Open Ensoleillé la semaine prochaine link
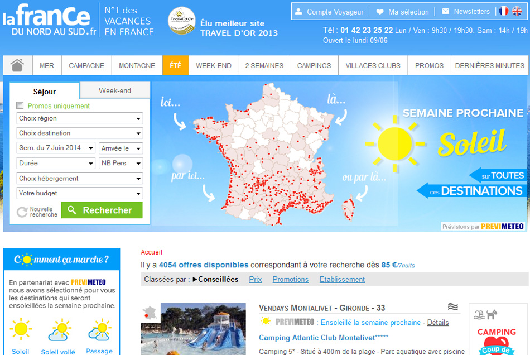The width and height of the screenshot is (530, 355). tap(370, 322)
